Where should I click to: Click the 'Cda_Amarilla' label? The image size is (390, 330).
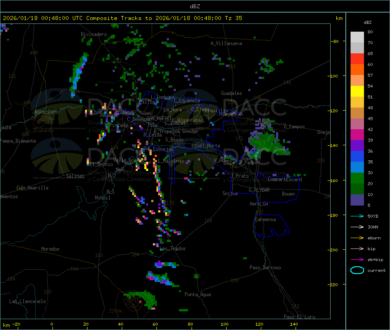pos(32,188)
